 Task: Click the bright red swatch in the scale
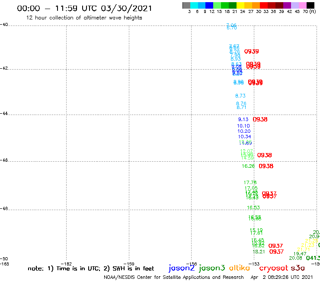264,5
